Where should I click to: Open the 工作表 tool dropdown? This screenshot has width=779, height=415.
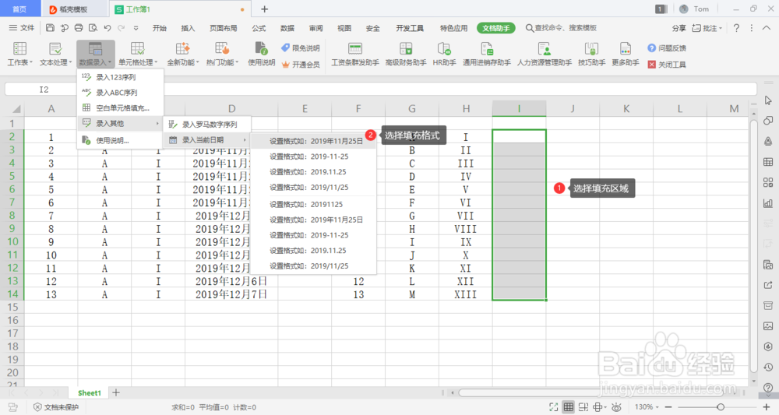point(20,54)
